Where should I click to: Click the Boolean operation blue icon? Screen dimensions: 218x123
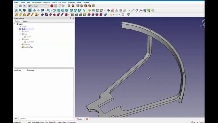[106, 15]
